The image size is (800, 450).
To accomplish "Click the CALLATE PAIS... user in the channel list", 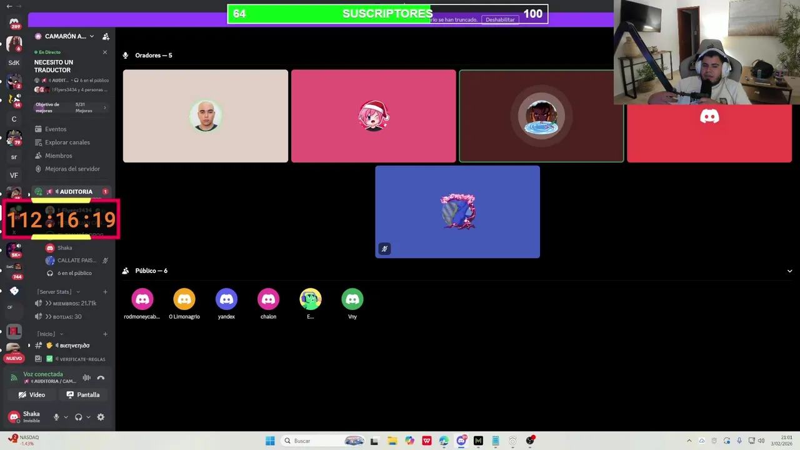I will click(76, 261).
